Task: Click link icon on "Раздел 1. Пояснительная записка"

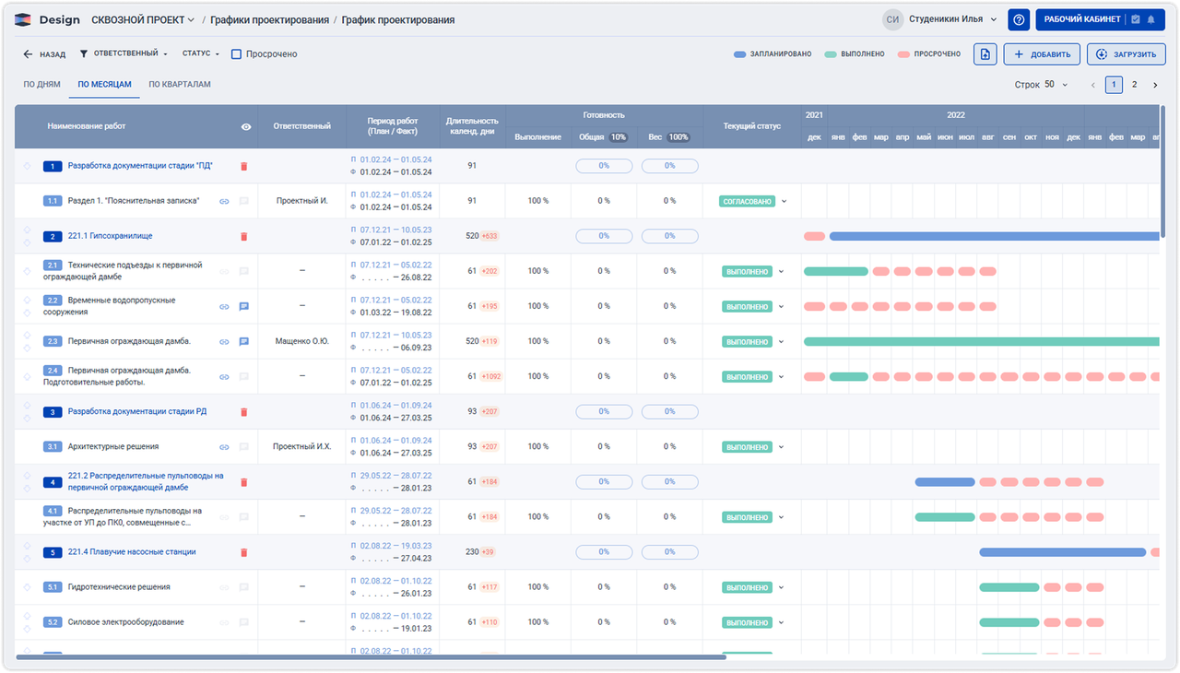Action: coord(223,201)
